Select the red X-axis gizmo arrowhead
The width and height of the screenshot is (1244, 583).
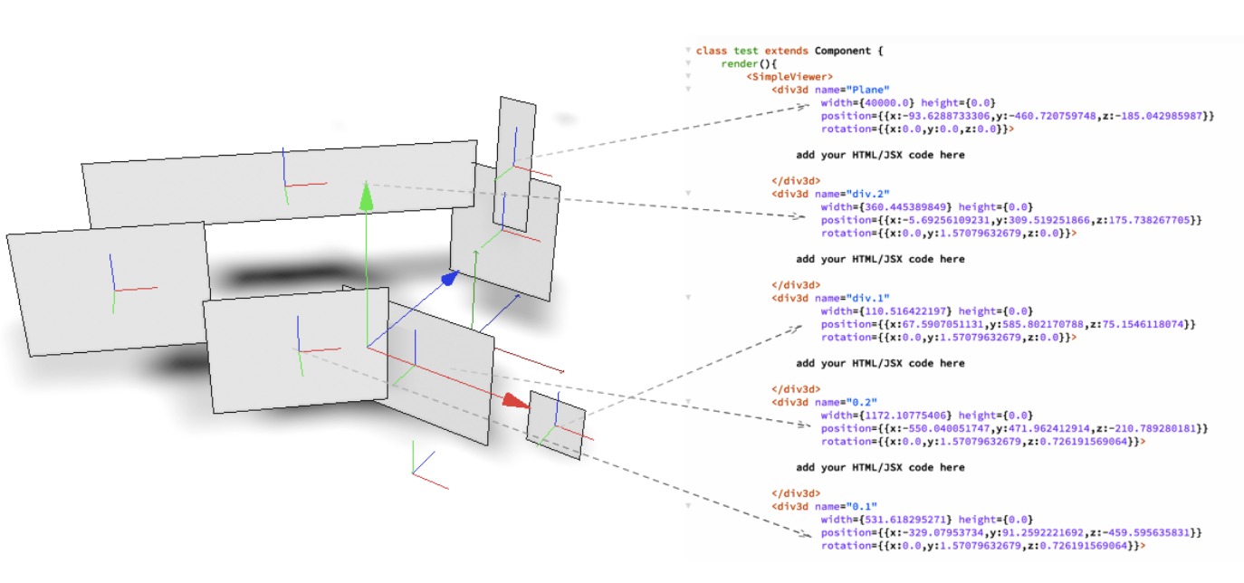pyautogui.click(x=515, y=400)
